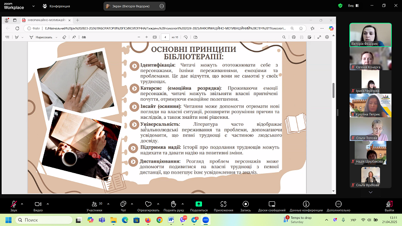Click the read aloud icon in the PDF toolbar
The image size is (402, 226).
pyautogui.click(x=74, y=37)
